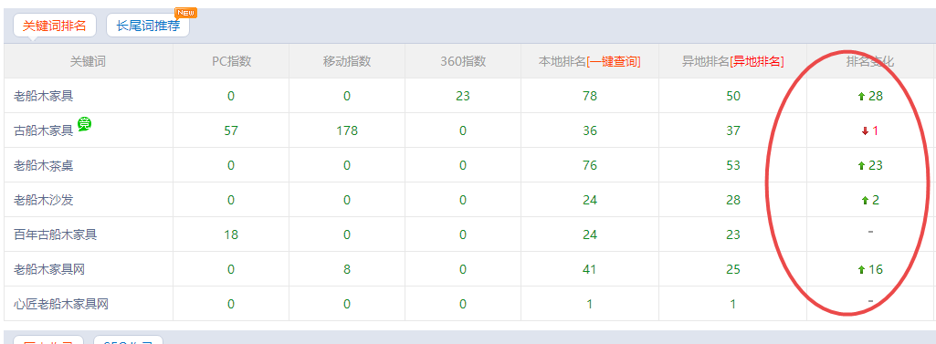Select keyword 古船木家具

click(x=44, y=130)
